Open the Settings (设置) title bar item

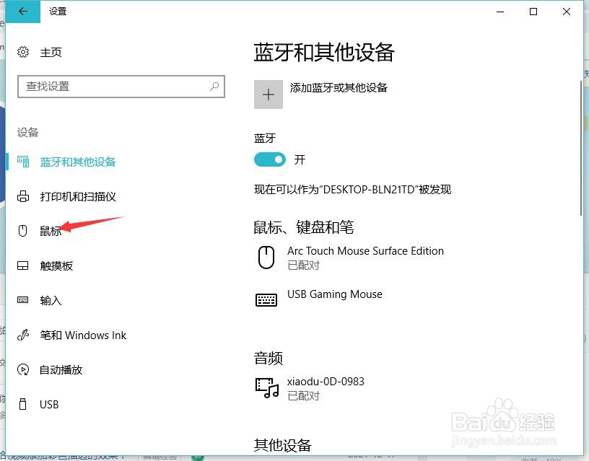tap(57, 12)
